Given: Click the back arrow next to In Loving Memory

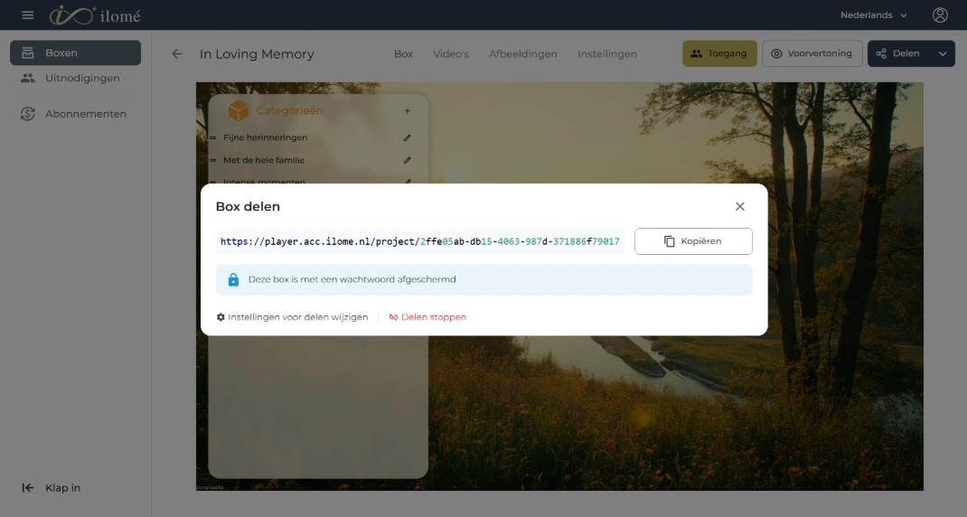Looking at the screenshot, I should tap(177, 54).
